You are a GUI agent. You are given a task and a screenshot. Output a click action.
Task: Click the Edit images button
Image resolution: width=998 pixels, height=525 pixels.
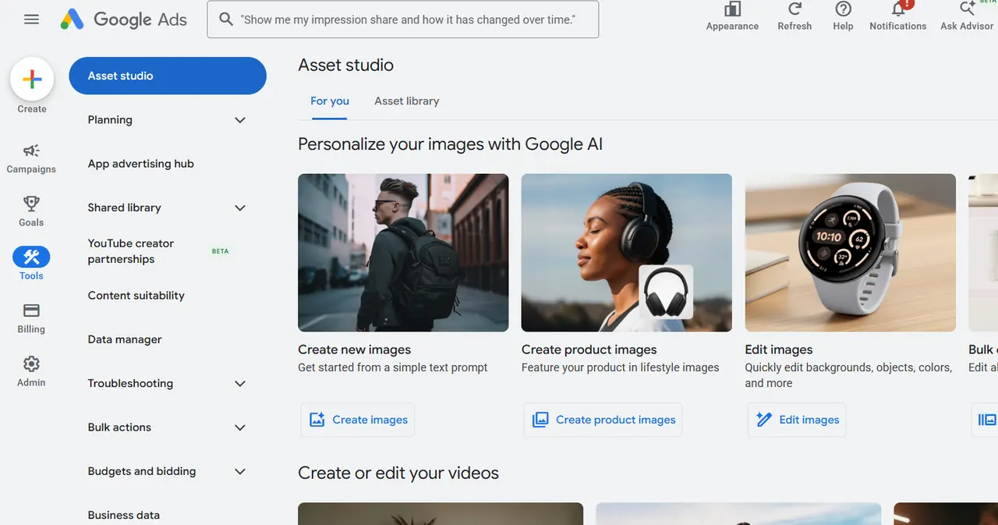tap(797, 420)
